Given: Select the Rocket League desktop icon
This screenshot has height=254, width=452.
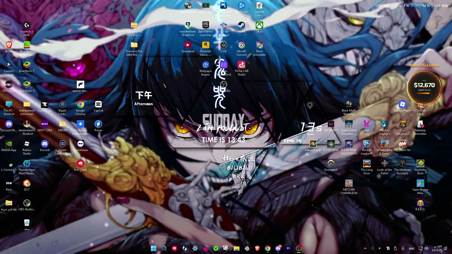Looking at the screenshot, I should 367,147.
